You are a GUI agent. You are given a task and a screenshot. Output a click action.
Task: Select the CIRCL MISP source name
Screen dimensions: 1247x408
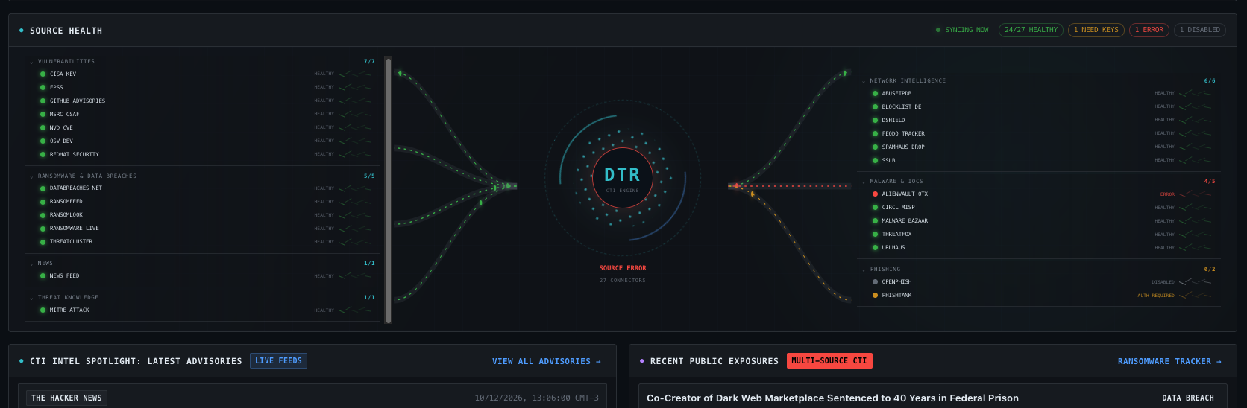click(898, 208)
